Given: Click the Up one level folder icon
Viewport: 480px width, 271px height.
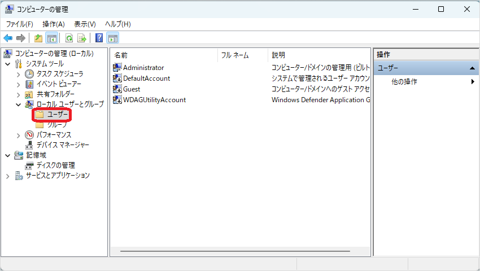Looking at the screenshot, I should click(38, 38).
